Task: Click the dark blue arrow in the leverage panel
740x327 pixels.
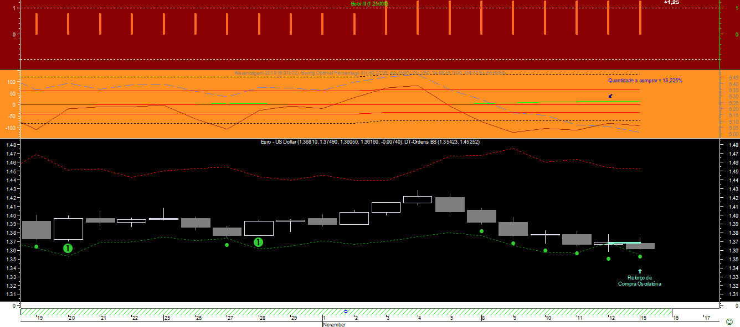Action: tap(610, 96)
